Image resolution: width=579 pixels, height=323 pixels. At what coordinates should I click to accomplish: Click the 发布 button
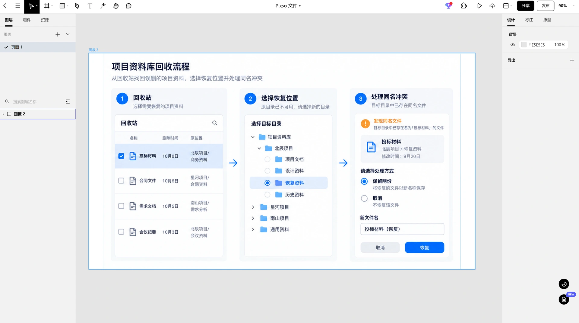[x=546, y=6]
